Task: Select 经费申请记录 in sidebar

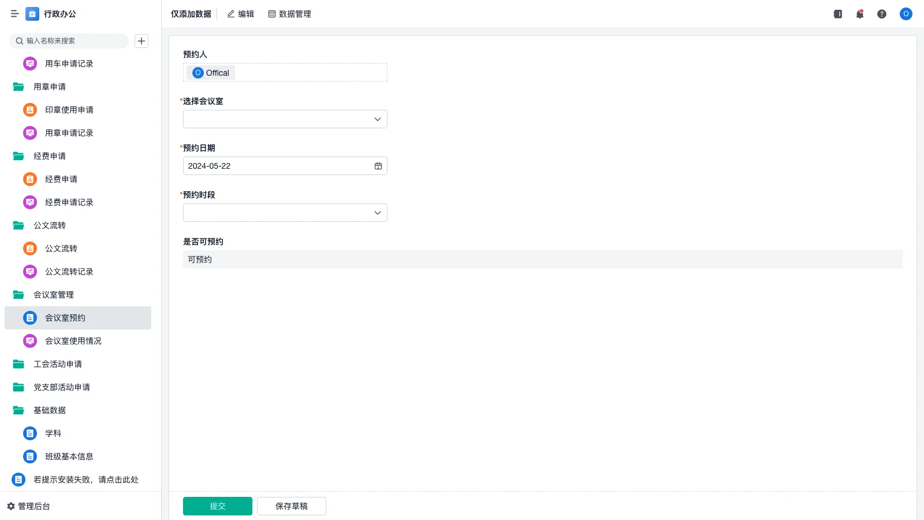Action: [x=78, y=202]
